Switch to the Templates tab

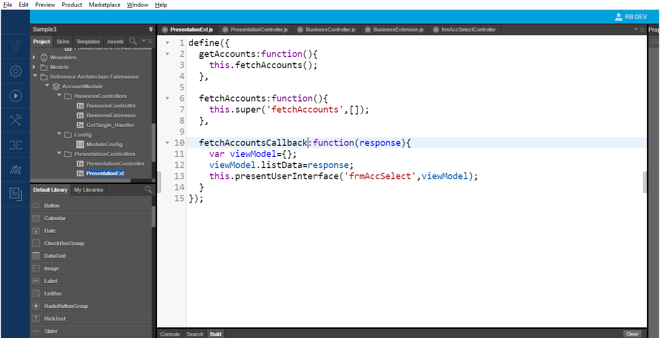pyautogui.click(x=88, y=42)
